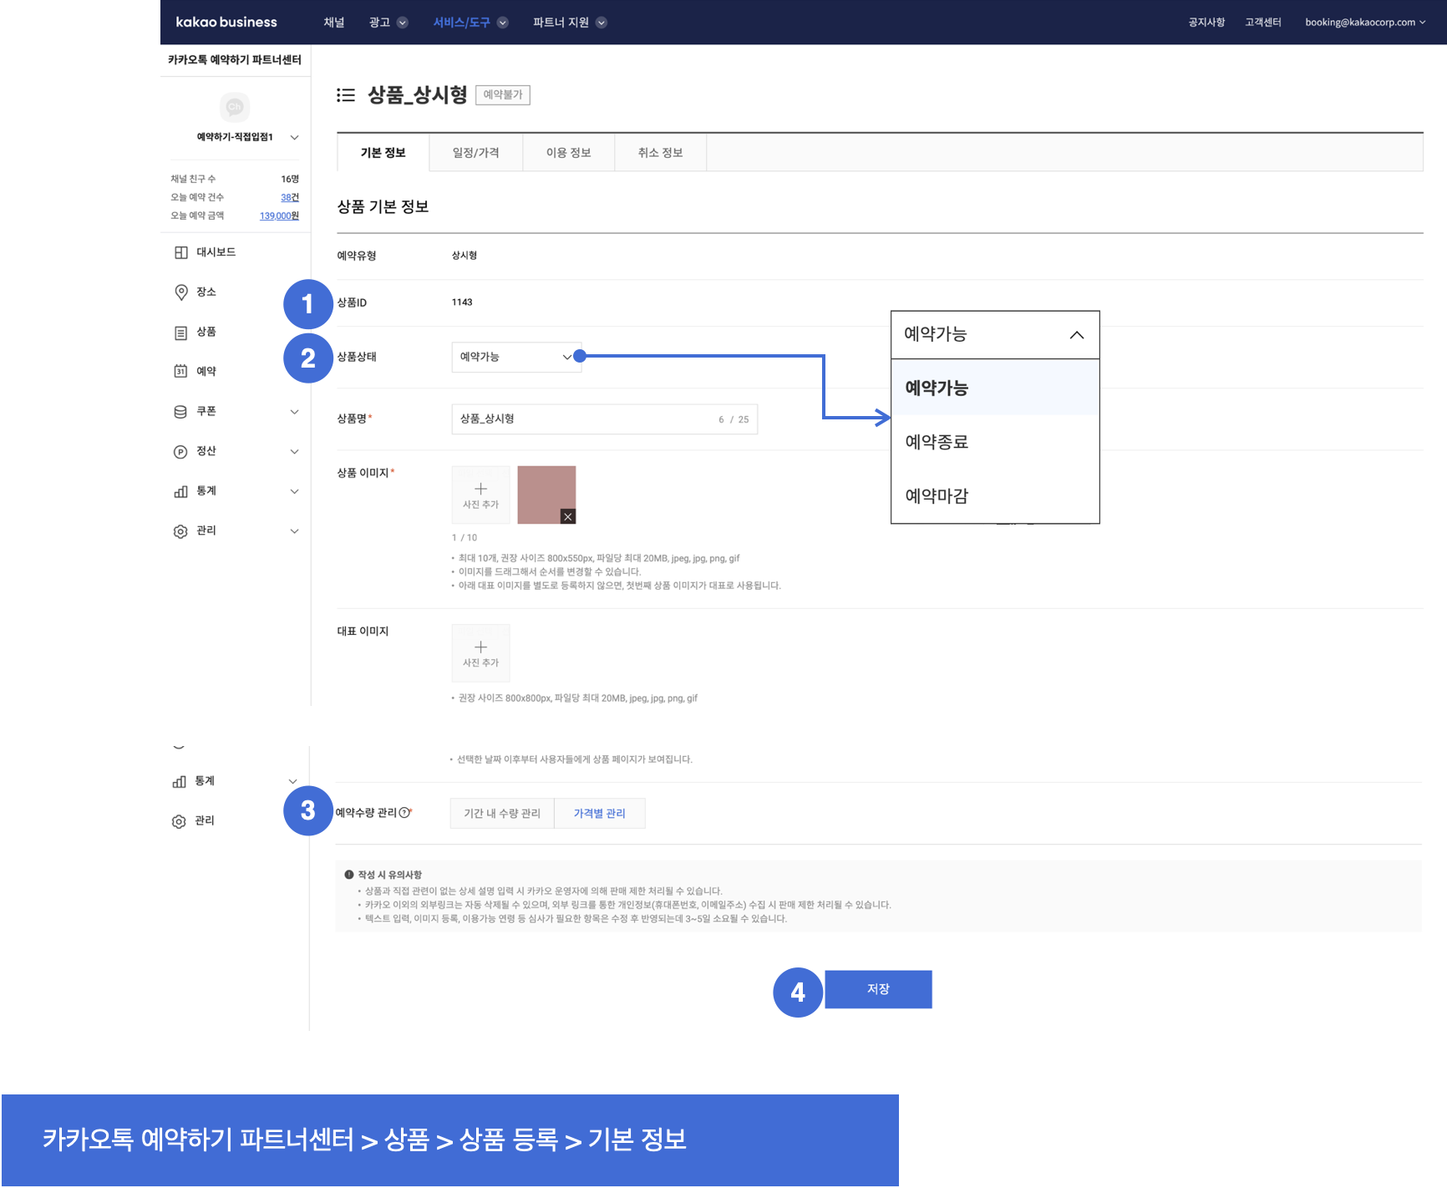Click the 저장 button
The height and width of the screenshot is (1188, 1447).
pyautogui.click(x=878, y=989)
